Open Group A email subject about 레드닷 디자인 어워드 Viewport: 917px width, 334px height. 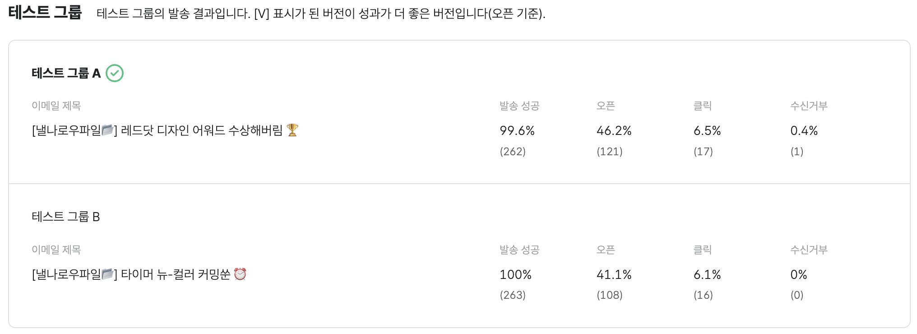(x=165, y=130)
